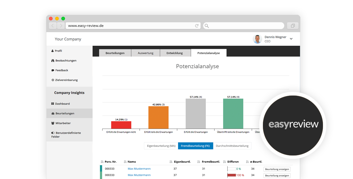Click 'Übertrifft teils die Erwartungen' axis label

coord(233,132)
